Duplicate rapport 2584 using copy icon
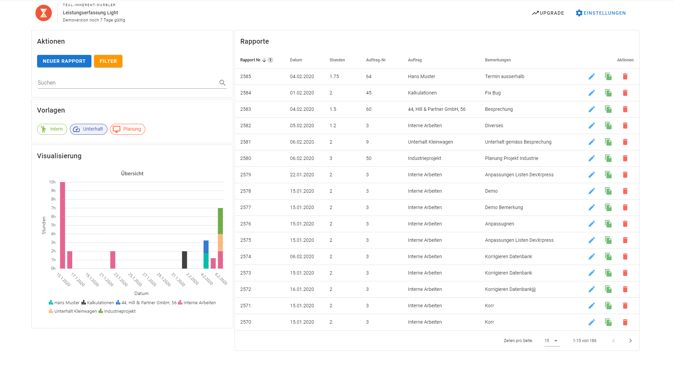Screen dimensions: 674x384 [608, 93]
